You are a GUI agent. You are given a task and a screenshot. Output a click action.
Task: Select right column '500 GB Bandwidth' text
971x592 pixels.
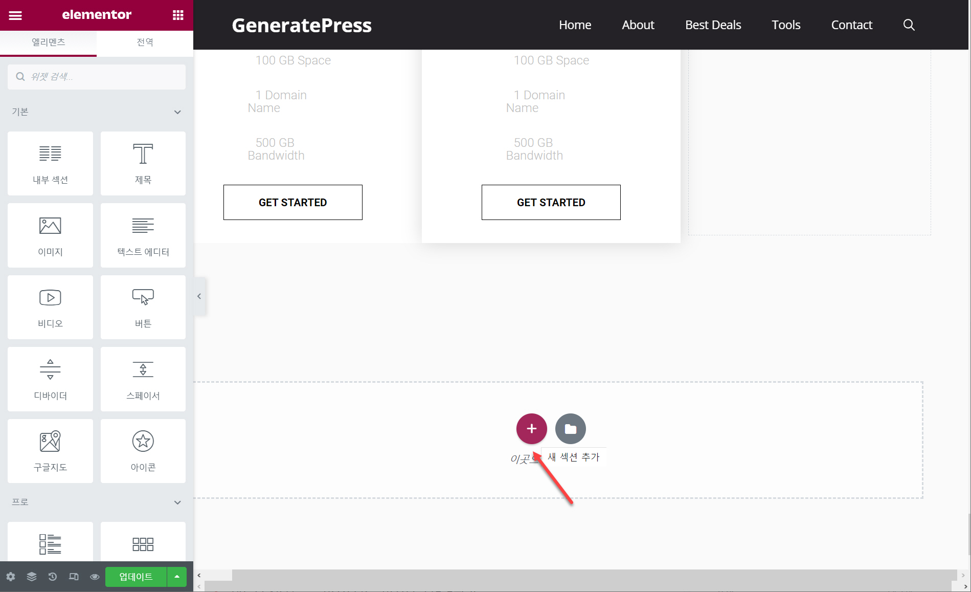(534, 149)
